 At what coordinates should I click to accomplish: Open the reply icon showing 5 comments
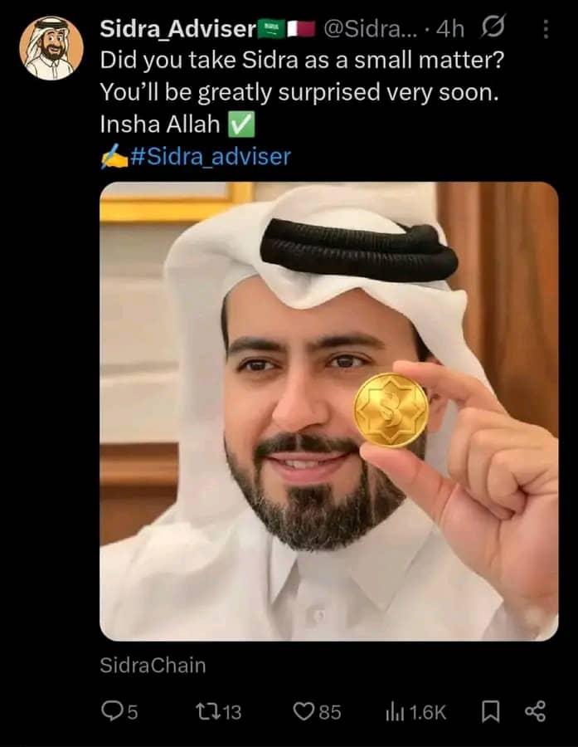[110, 711]
